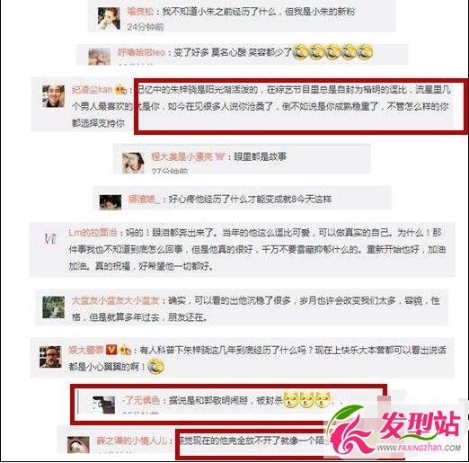Open username link 大盆友小盆友大小盆友
Viewport: 469px width, 463px height.
[115, 300]
